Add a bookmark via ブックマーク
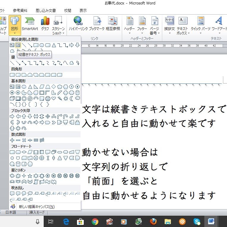The image size is (227, 227). click(x=97, y=24)
